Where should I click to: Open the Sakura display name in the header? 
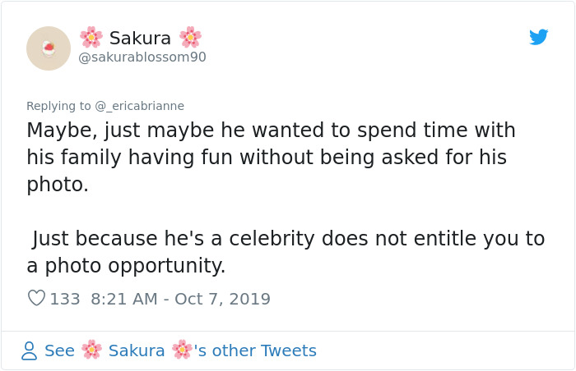[140, 38]
